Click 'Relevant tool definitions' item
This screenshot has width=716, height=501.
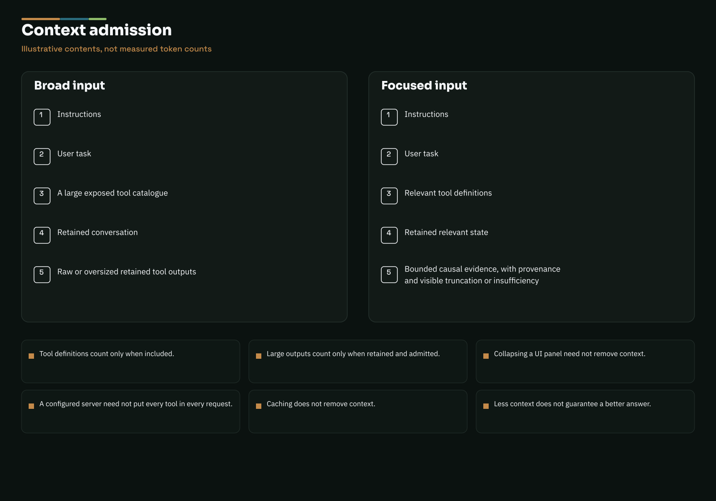click(x=448, y=193)
